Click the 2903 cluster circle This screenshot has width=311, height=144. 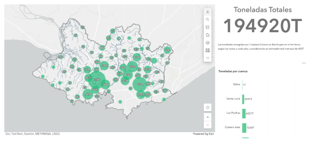pyautogui.click(x=141, y=94)
